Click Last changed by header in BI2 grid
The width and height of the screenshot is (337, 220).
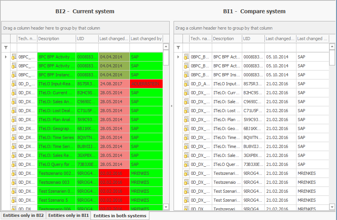tap(146, 39)
